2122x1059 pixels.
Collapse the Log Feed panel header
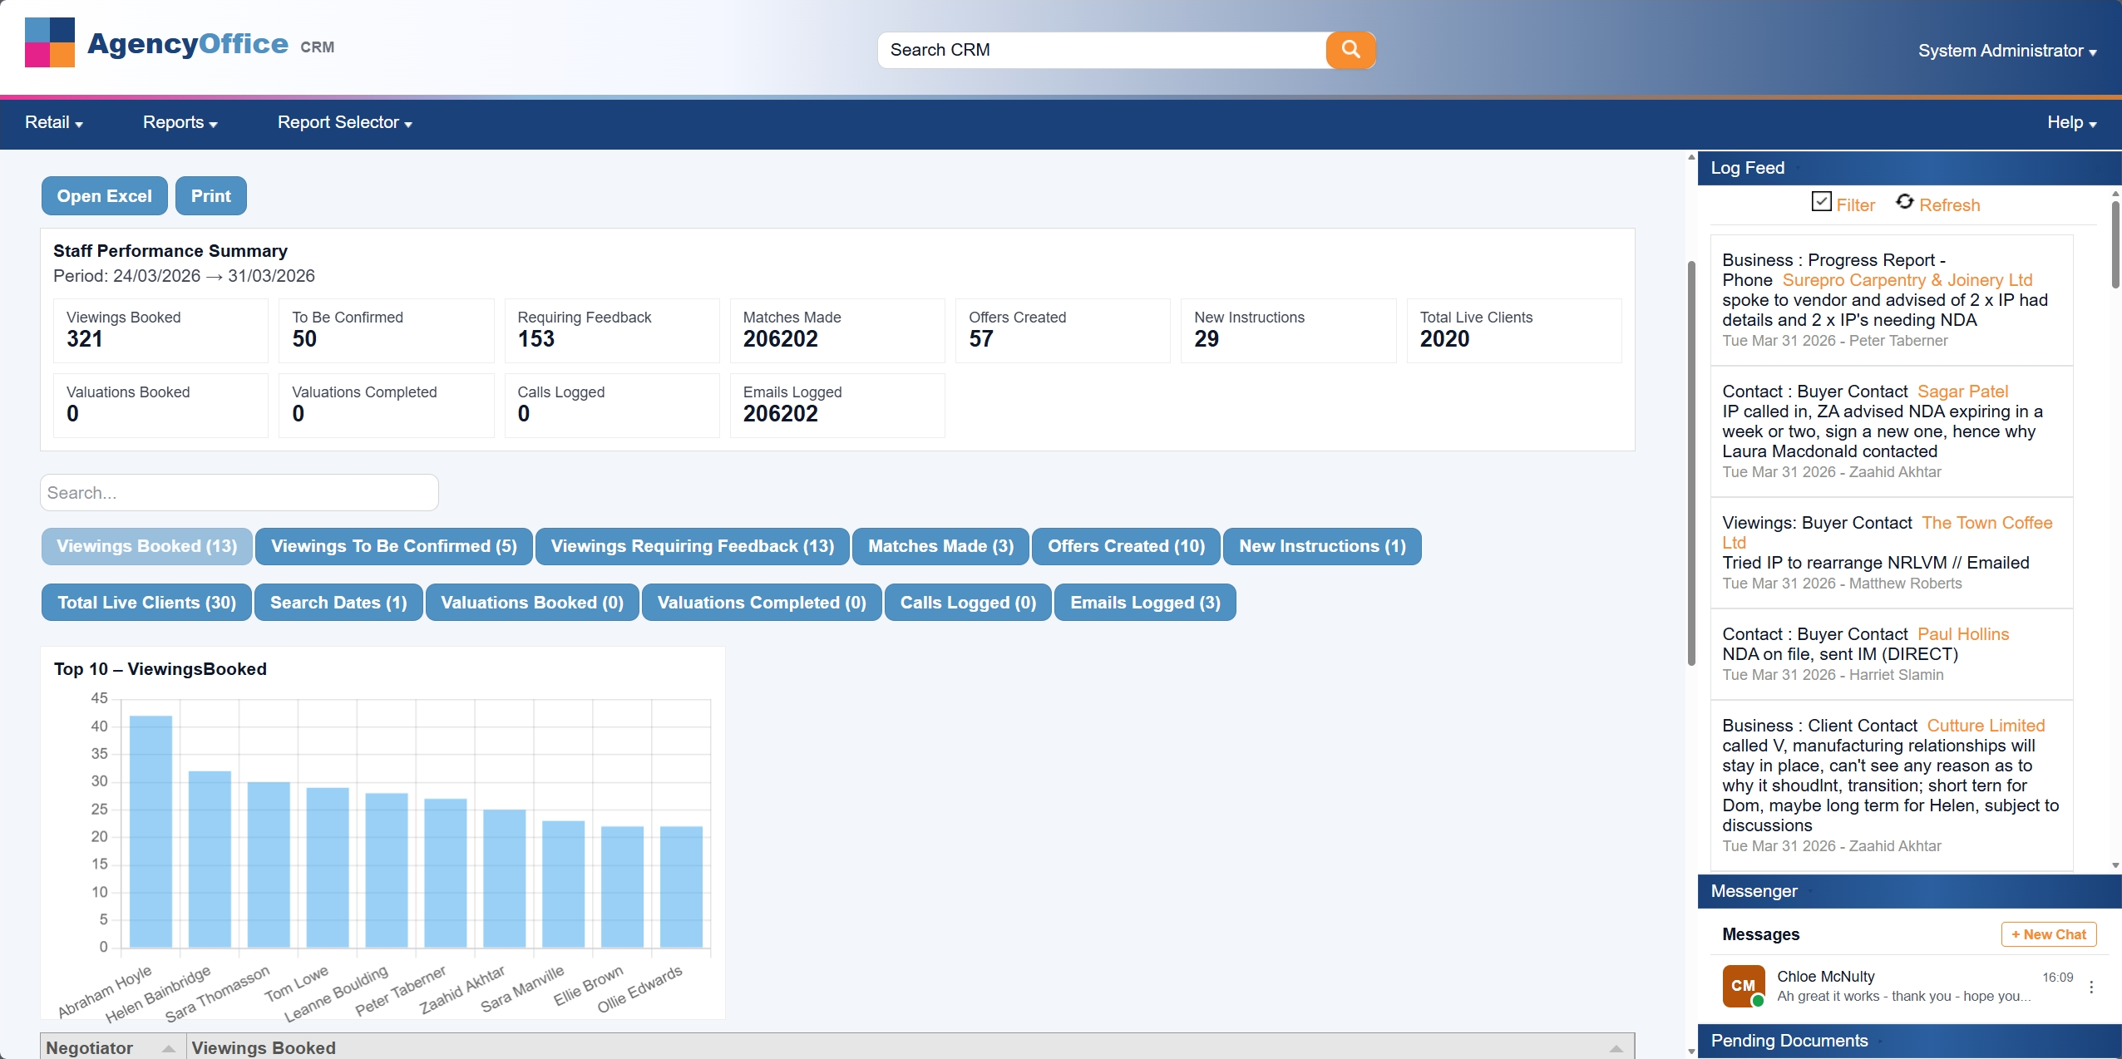tap(1748, 168)
